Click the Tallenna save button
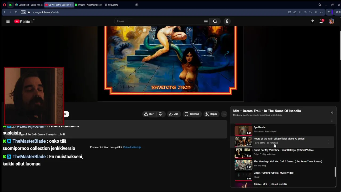Screen dimensions: 341x192 pyautogui.click(x=192, y=114)
